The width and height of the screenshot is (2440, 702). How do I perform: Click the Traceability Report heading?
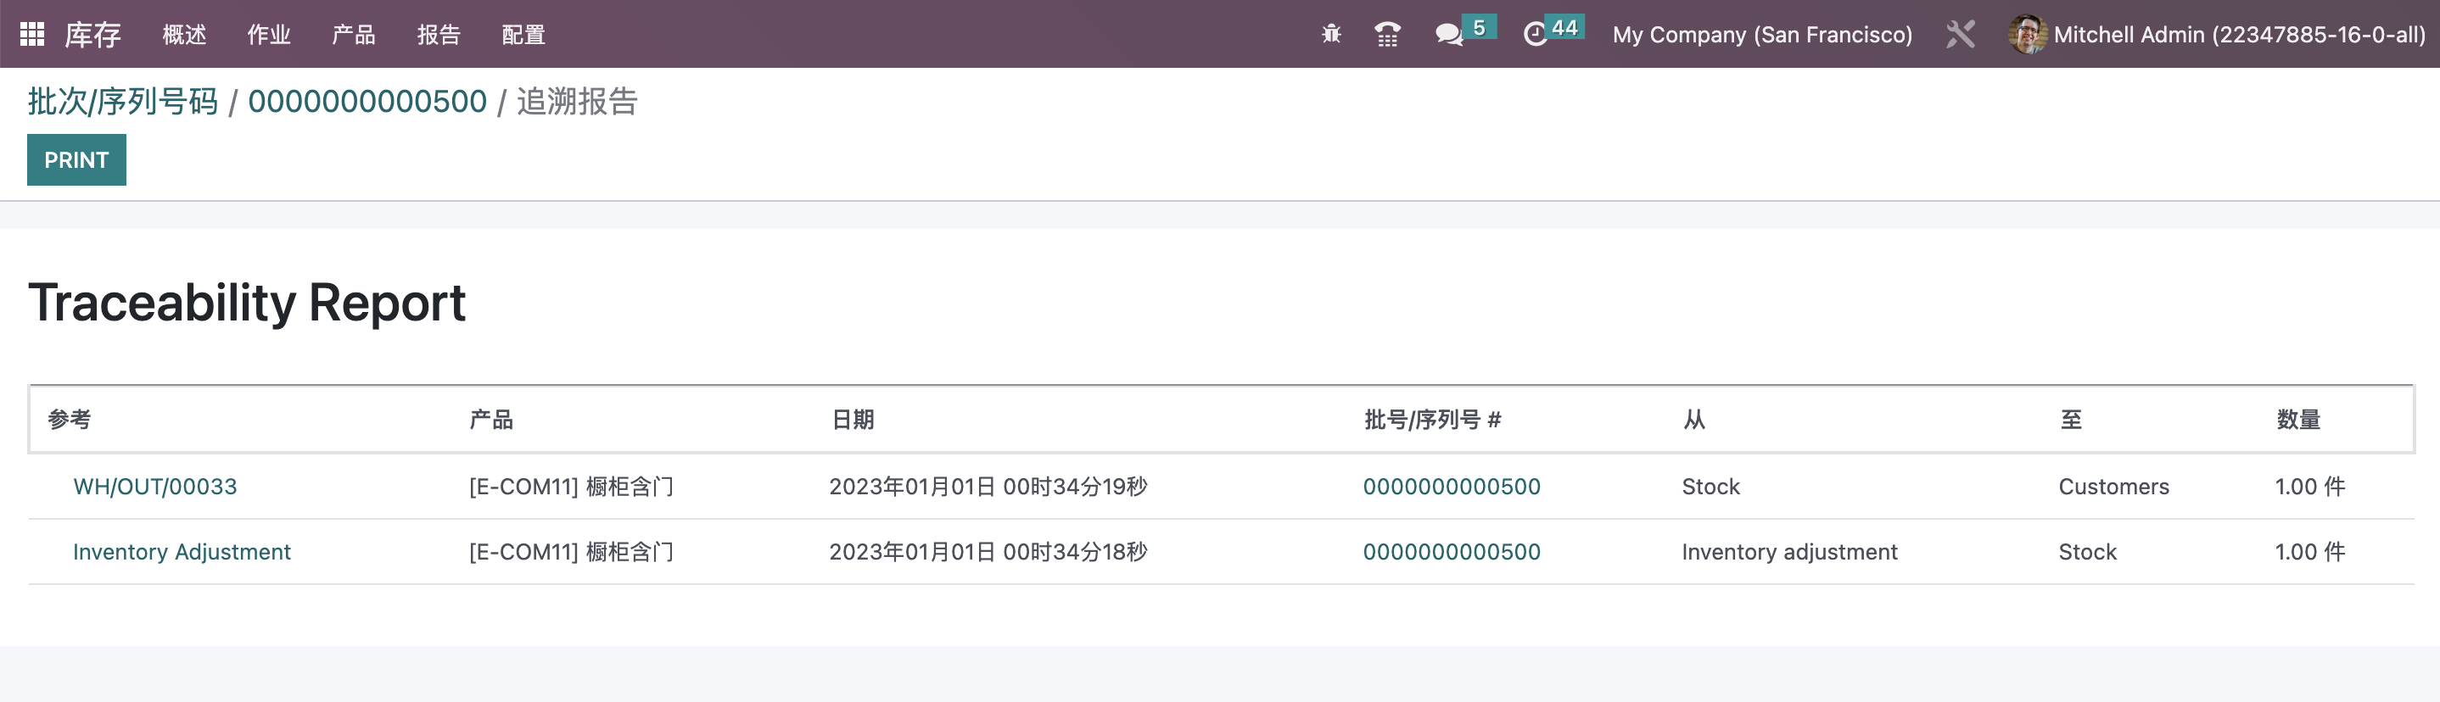pyautogui.click(x=246, y=303)
